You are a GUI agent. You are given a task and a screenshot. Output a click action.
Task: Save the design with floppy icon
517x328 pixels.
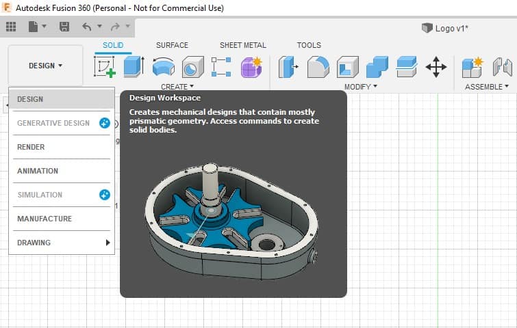pos(64,27)
